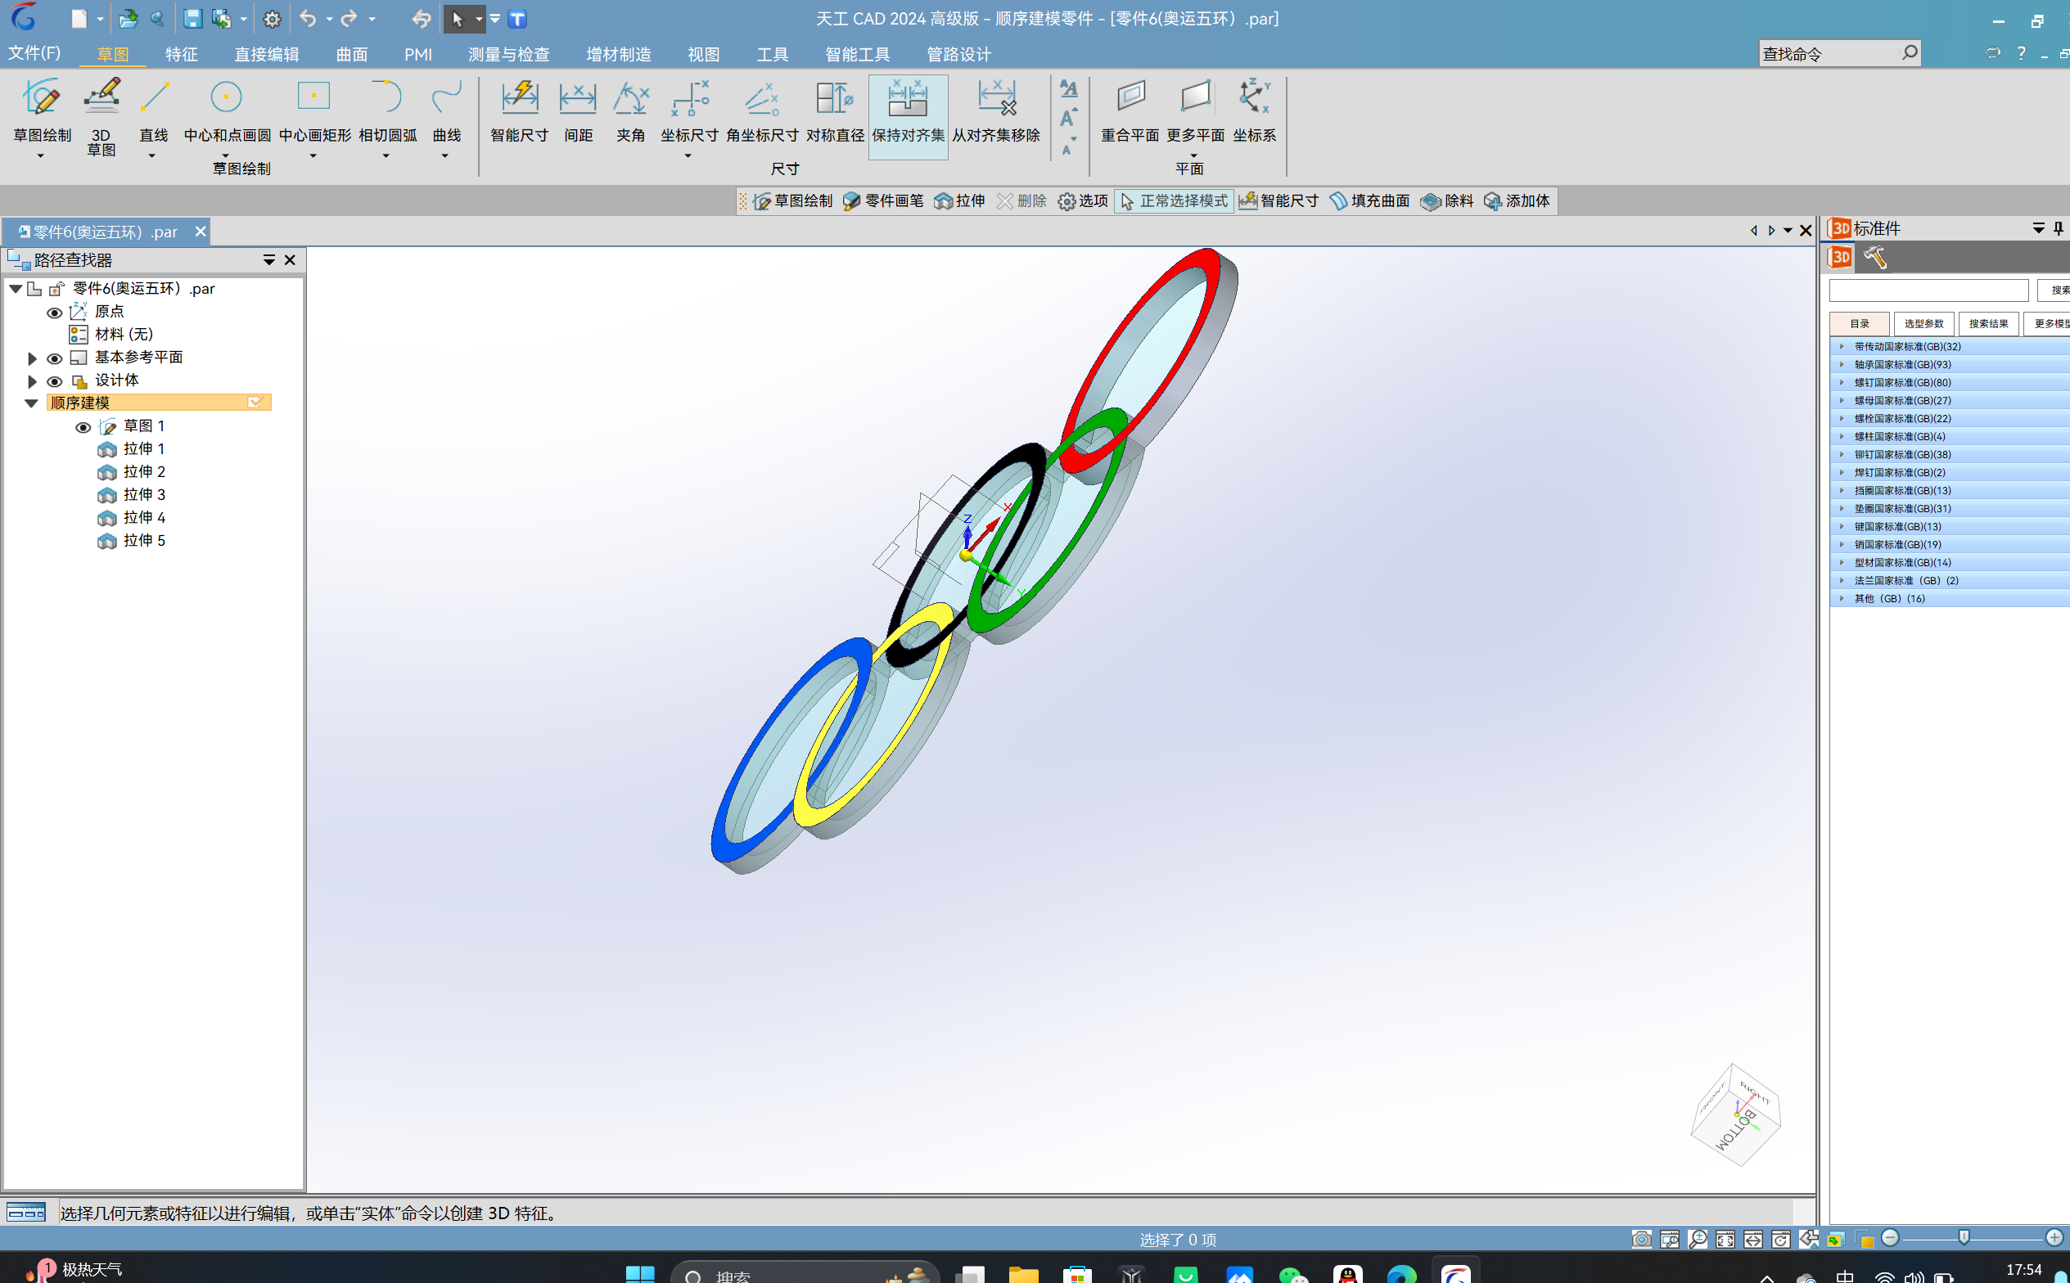Image resolution: width=2070 pixels, height=1283 pixels.
Task: Click the redo arrow icon
Action: [x=350, y=19]
